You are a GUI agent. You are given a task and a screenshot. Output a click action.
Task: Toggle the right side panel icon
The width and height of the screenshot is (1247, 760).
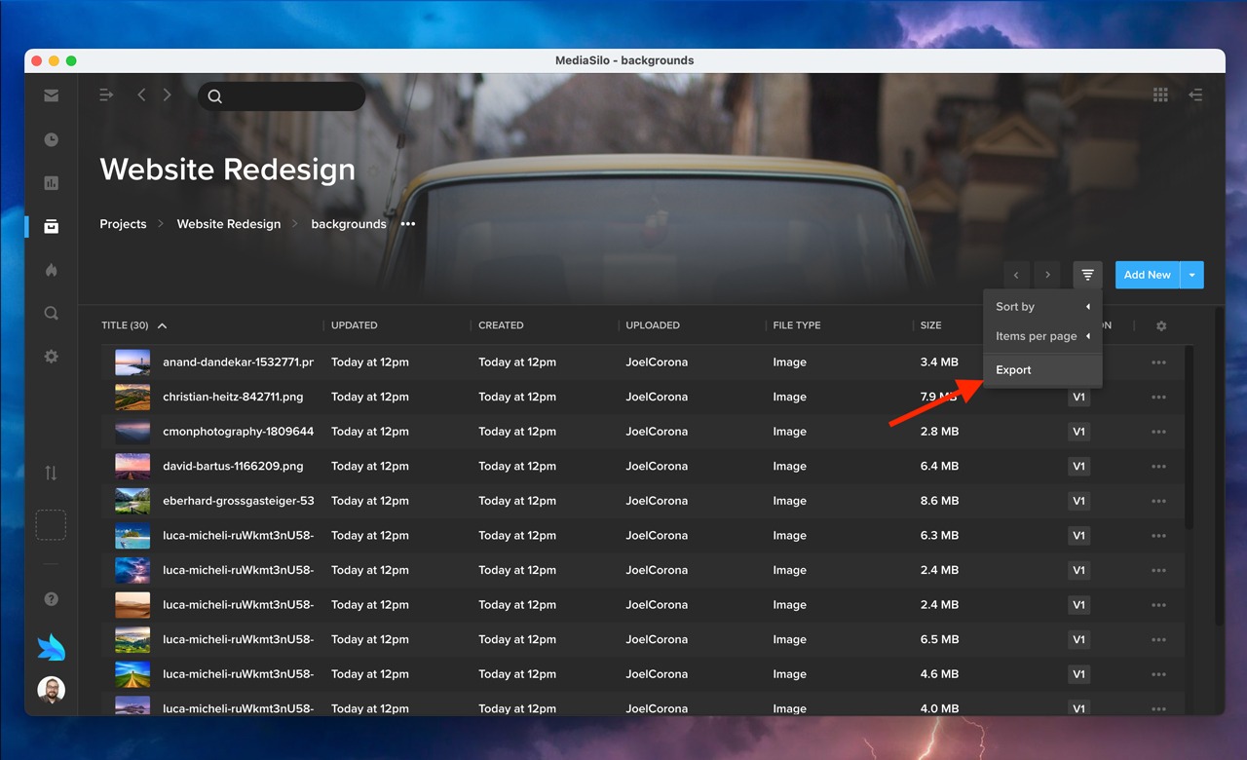(x=1195, y=95)
